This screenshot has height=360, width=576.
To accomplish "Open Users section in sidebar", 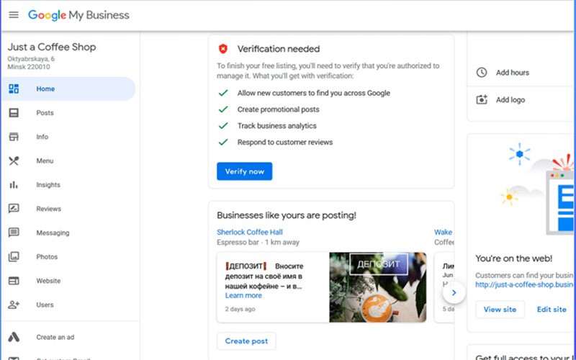I will click(x=45, y=305).
